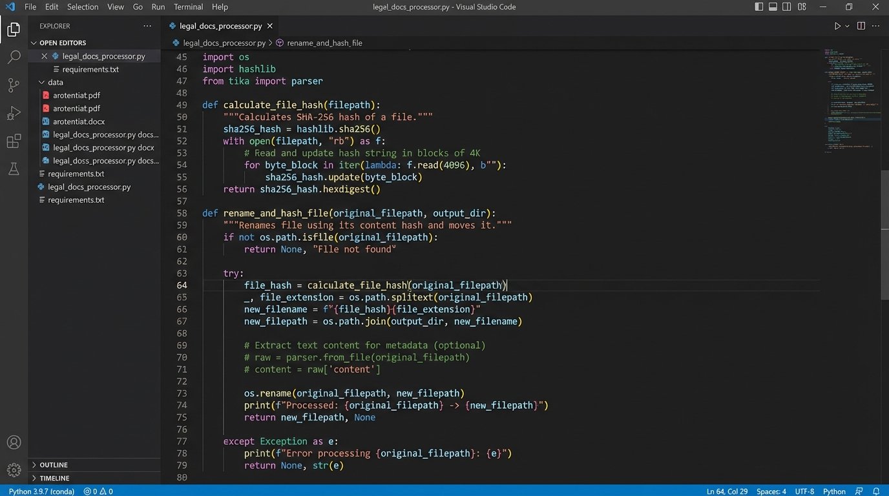889x496 pixels.
Task: Open the Selection menu
Action: click(x=83, y=7)
